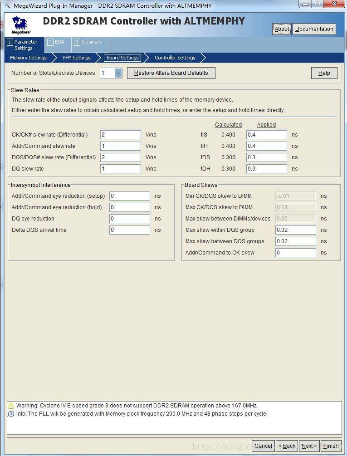Image resolution: width=347 pixels, height=456 pixels.
Task: Select Board Settings page
Action: click(x=122, y=58)
